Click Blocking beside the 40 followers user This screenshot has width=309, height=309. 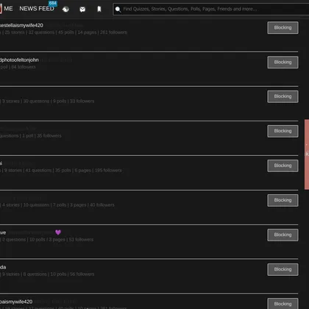click(x=283, y=200)
